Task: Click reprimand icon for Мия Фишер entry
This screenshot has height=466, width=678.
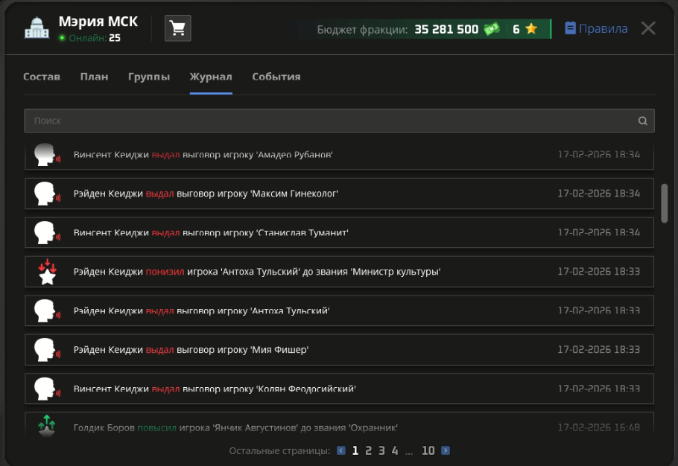Action: click(x=47, y=349)
